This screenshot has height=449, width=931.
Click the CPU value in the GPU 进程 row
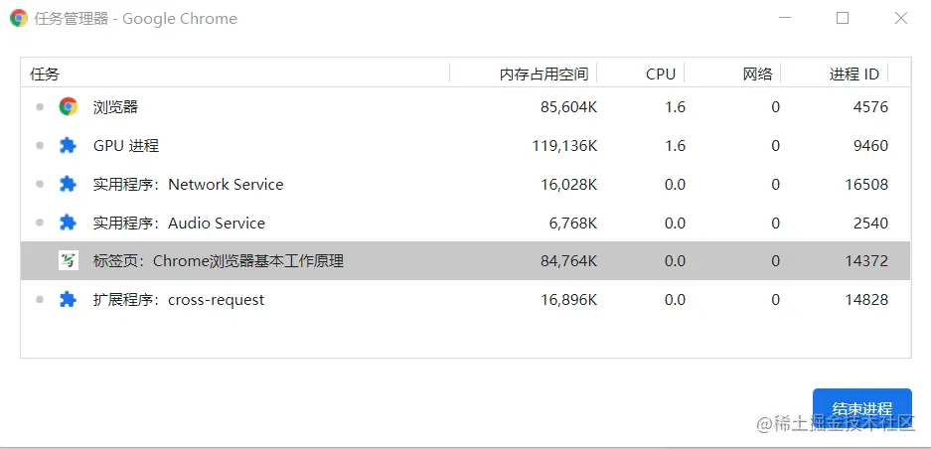click(675, 145)
